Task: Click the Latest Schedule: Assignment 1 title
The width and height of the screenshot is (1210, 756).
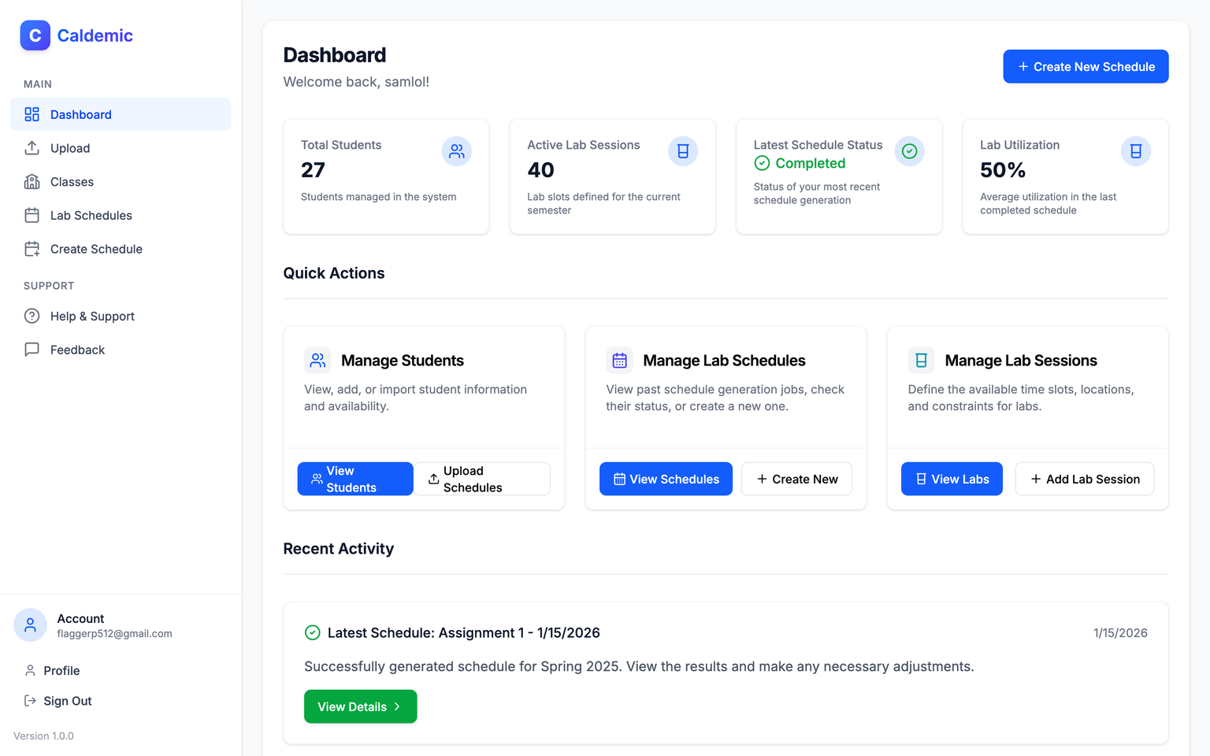Action: [x=464, y=632]
